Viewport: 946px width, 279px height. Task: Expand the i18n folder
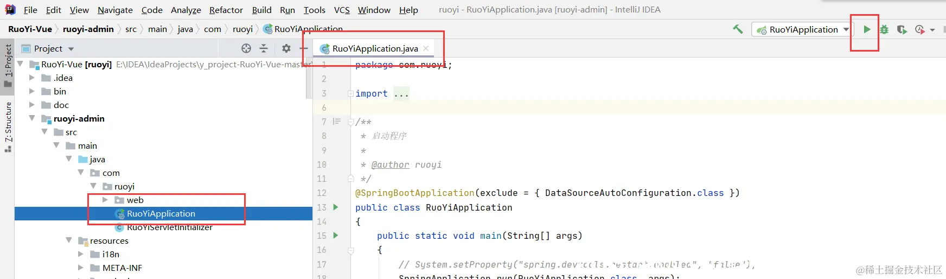(x=81, y=254)
